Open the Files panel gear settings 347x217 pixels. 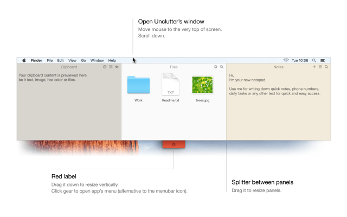tap(216, 67)
